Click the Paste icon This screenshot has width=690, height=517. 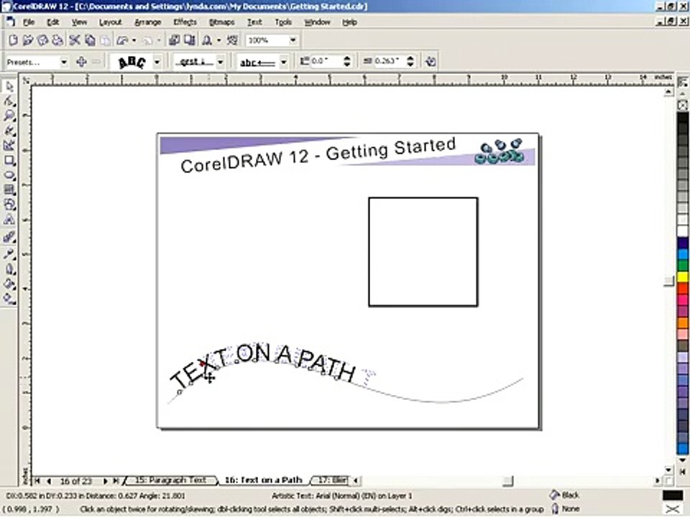(x=105, y=40)
